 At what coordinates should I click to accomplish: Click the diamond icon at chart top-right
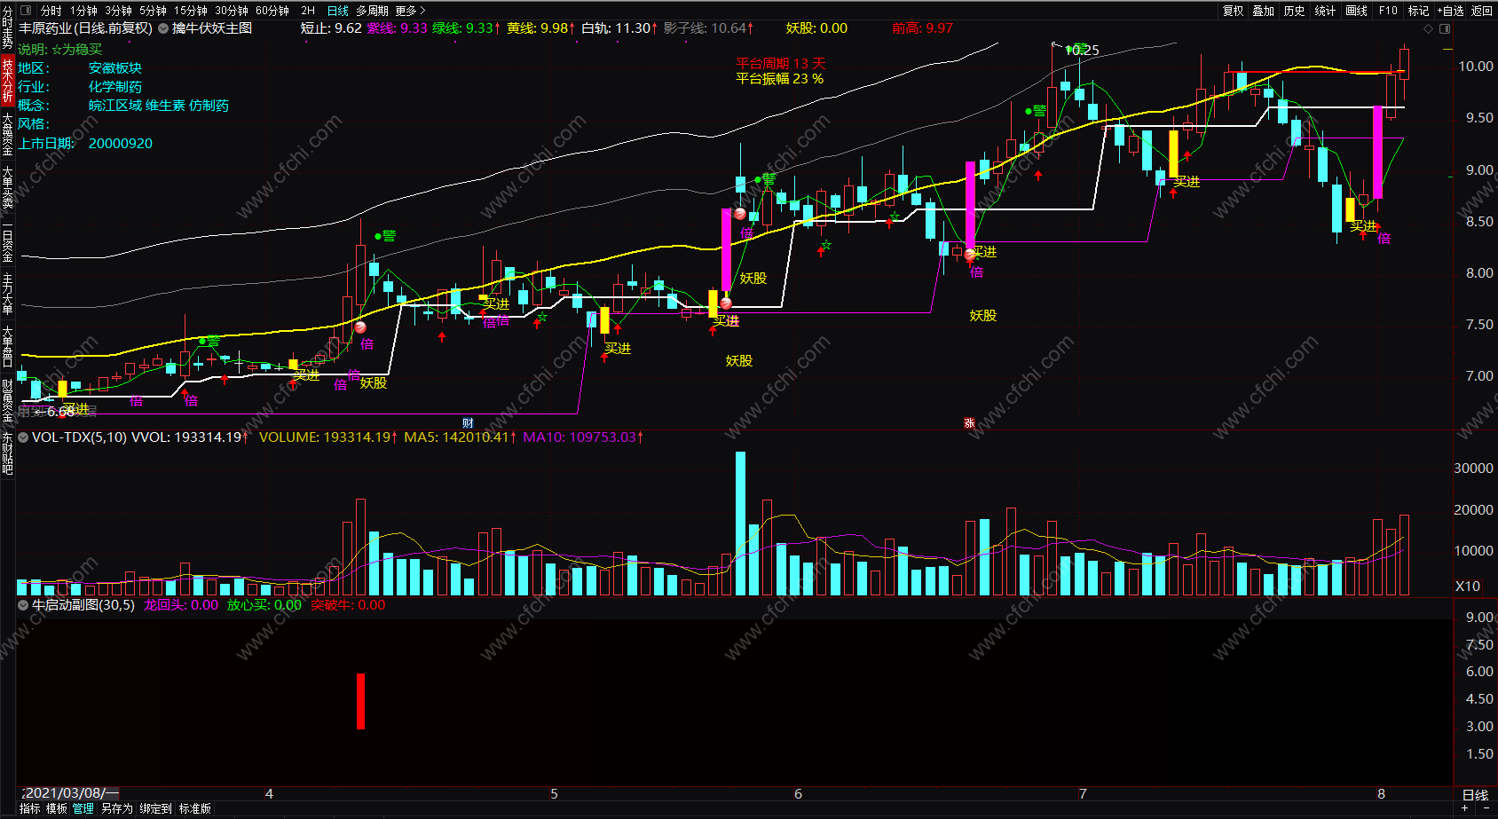point(1428,28)
